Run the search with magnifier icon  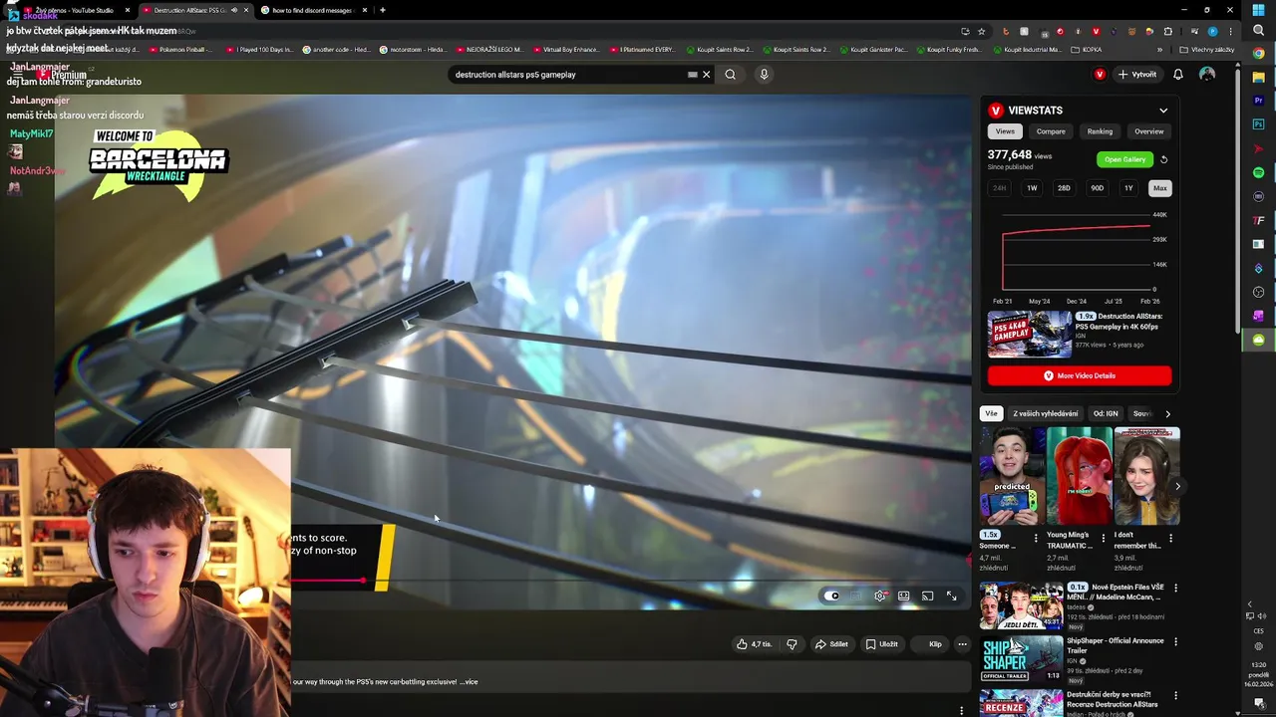point(730,75)
